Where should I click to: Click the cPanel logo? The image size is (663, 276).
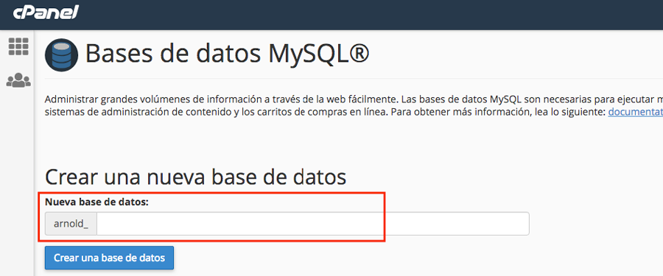click(46, 13)
